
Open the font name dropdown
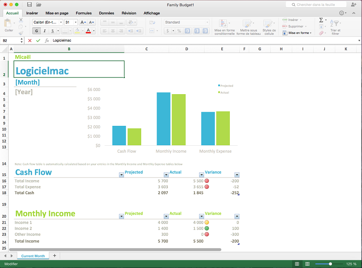click(61, 22)
